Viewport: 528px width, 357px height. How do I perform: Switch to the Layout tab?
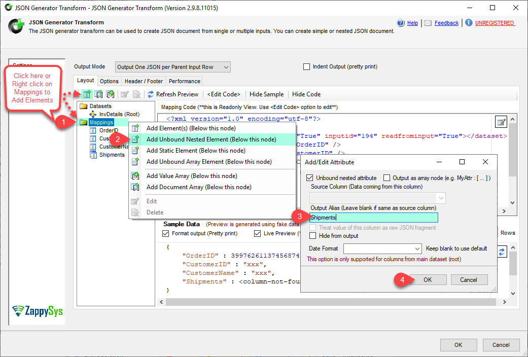(86, 81)
